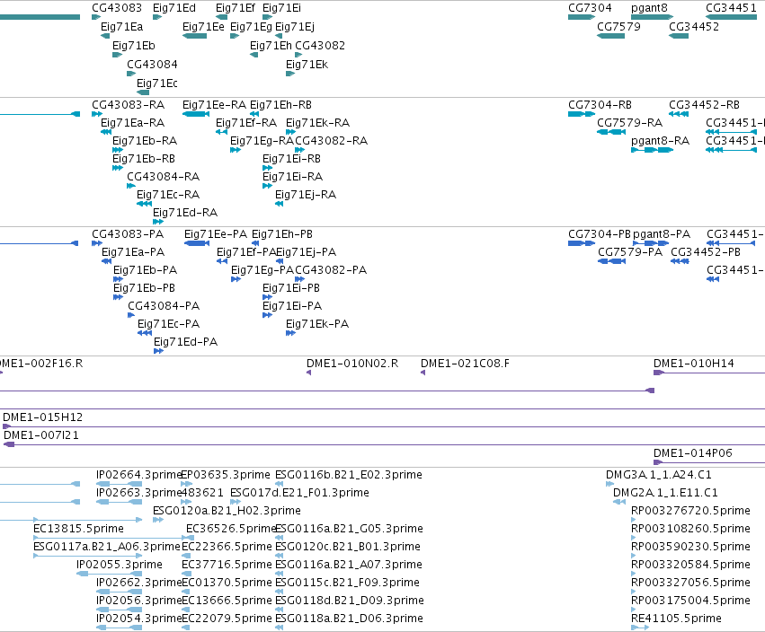Click the CG7579 gene label
Viewport: 765px width, 632px height.
coord(618,27)
